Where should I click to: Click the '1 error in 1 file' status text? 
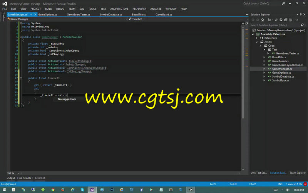tap(294, 184)
